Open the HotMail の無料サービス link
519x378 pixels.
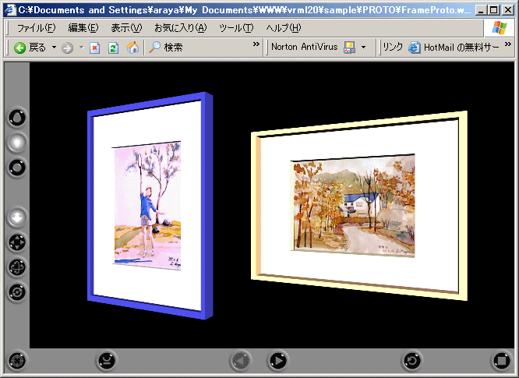454,48
